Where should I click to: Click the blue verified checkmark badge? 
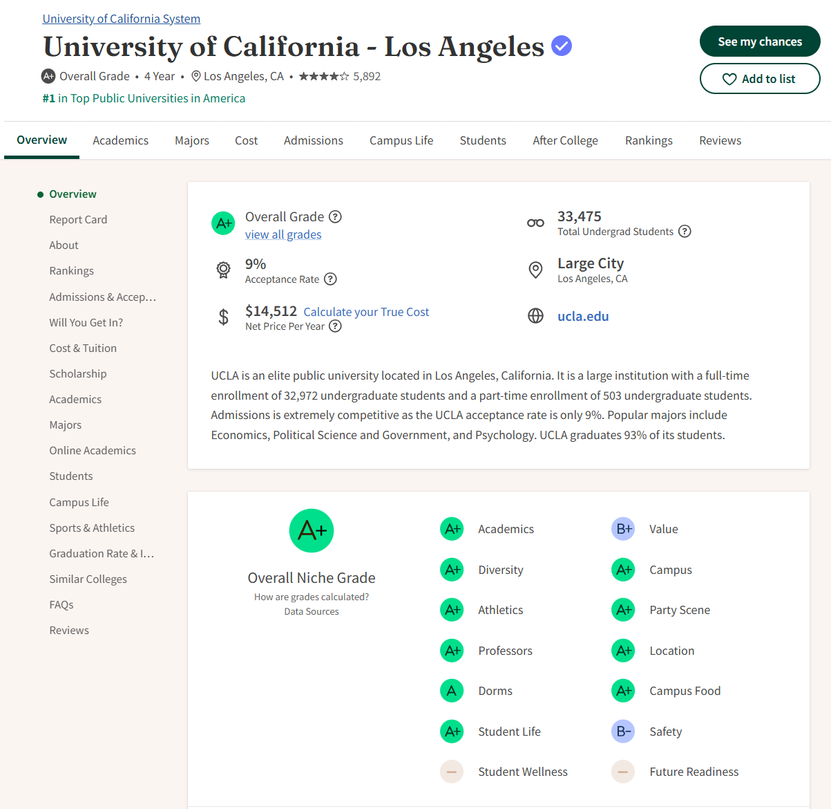562,46
